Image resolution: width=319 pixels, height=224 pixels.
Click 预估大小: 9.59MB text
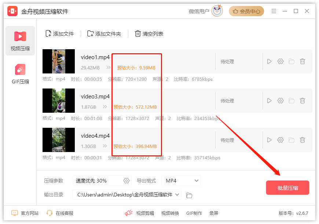coord(136,68)
